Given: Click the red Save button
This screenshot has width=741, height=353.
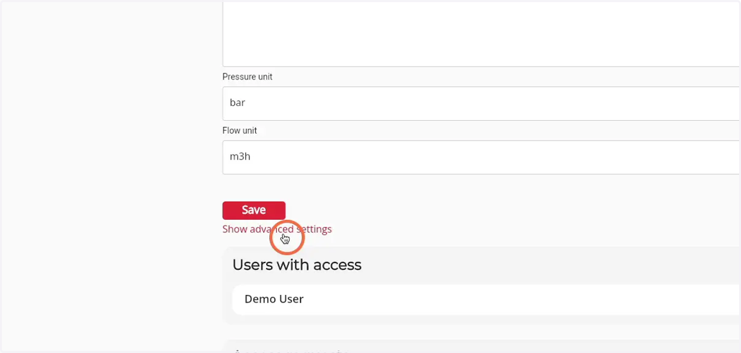Looking at the screenshot, I should point(254,210).
